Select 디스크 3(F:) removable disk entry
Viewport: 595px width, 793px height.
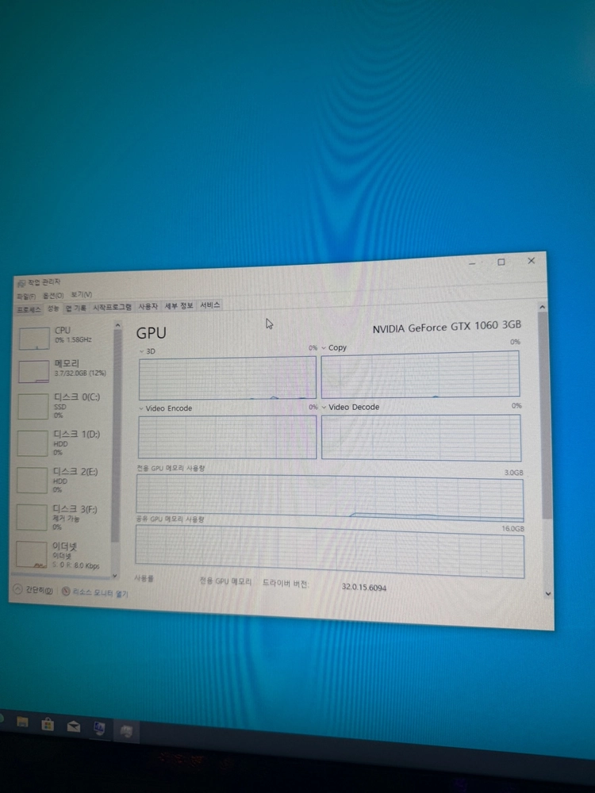(x=61, y=517)
